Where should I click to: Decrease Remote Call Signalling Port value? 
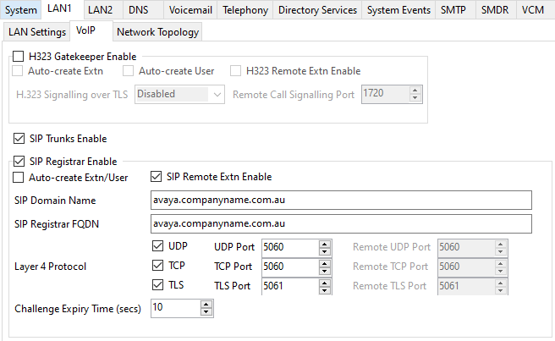pyautogui.click(x=415, y=98)
